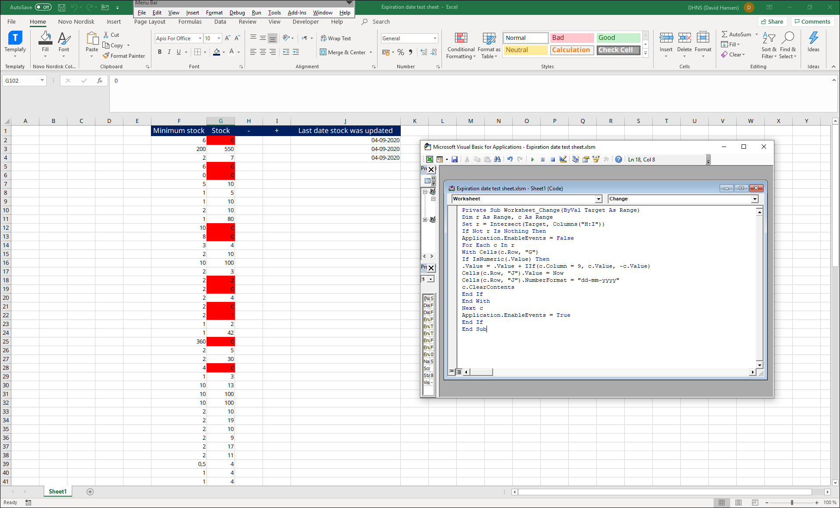
Task: Click the View Microsoft Excel icon
Action: [x=430, y=160]
